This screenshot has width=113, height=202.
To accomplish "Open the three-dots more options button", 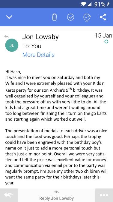I will [x=104, y=195].
